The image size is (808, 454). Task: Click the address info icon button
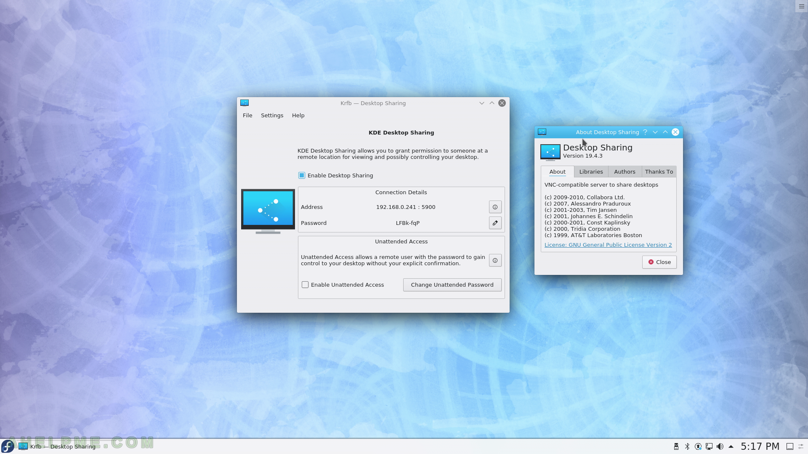click(x=495, y=207)
